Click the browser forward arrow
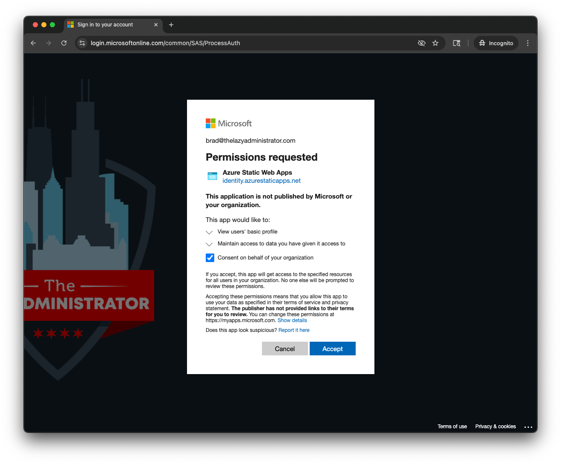This screenshot has height=464, width=561. [x=49, y=43]
